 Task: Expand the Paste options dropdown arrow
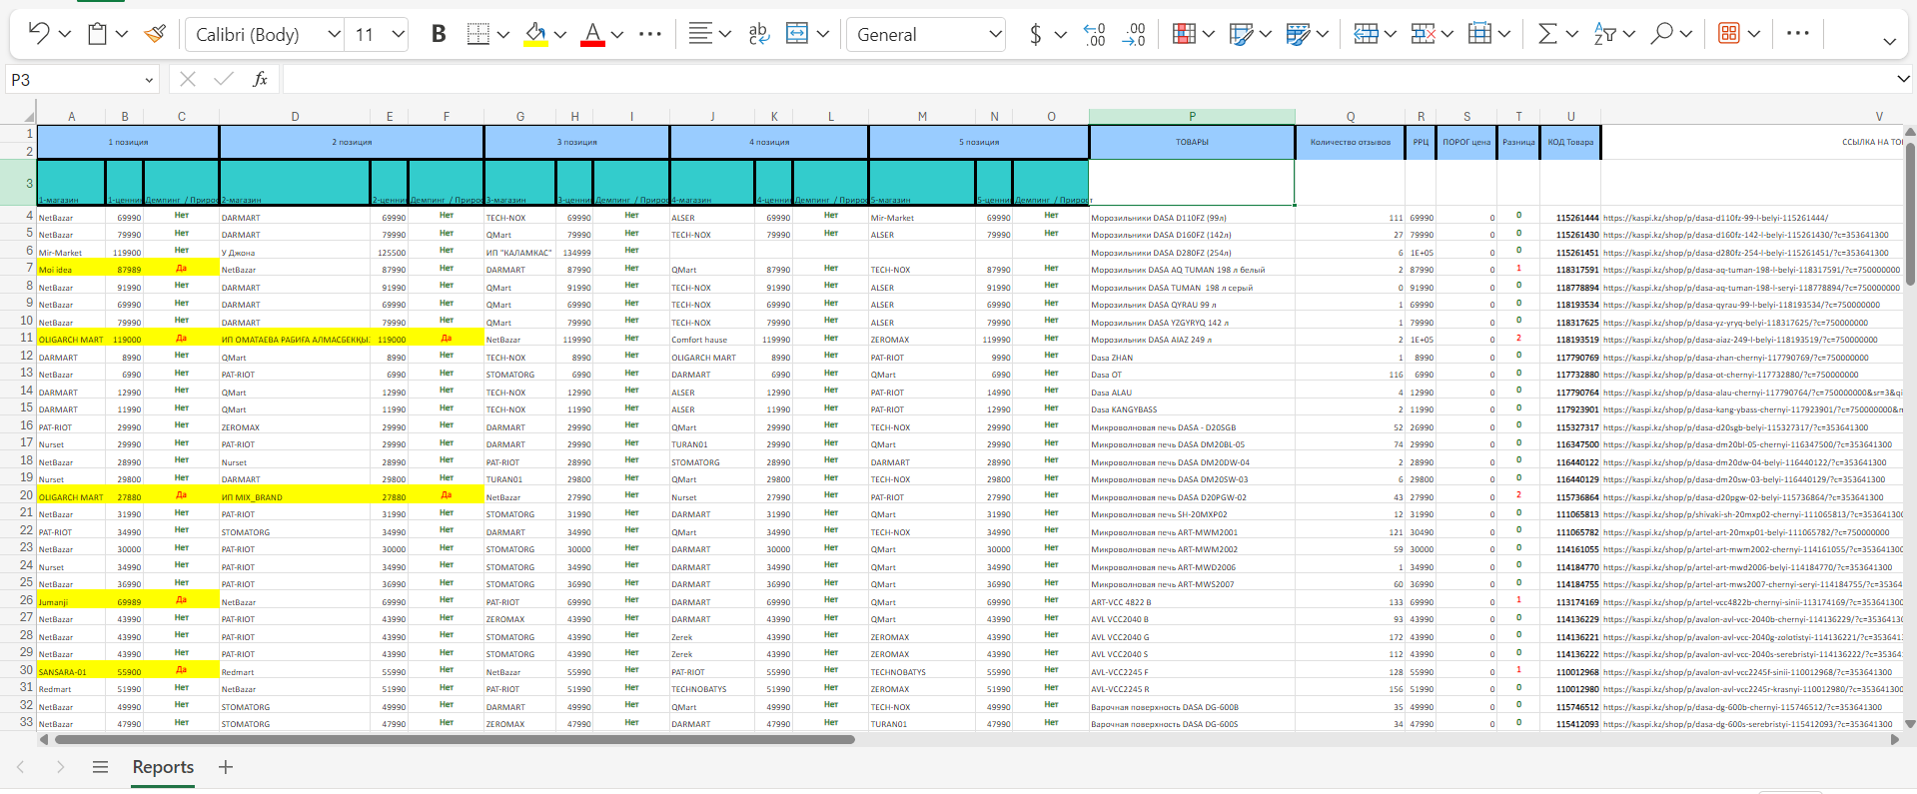click(122, 34)
